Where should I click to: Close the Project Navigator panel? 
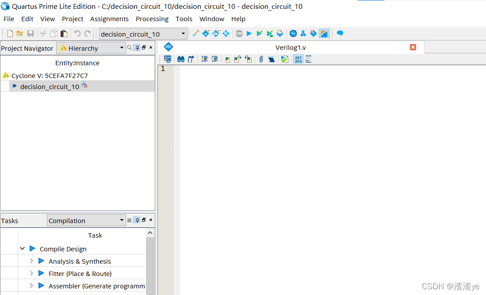coord(151,47)
